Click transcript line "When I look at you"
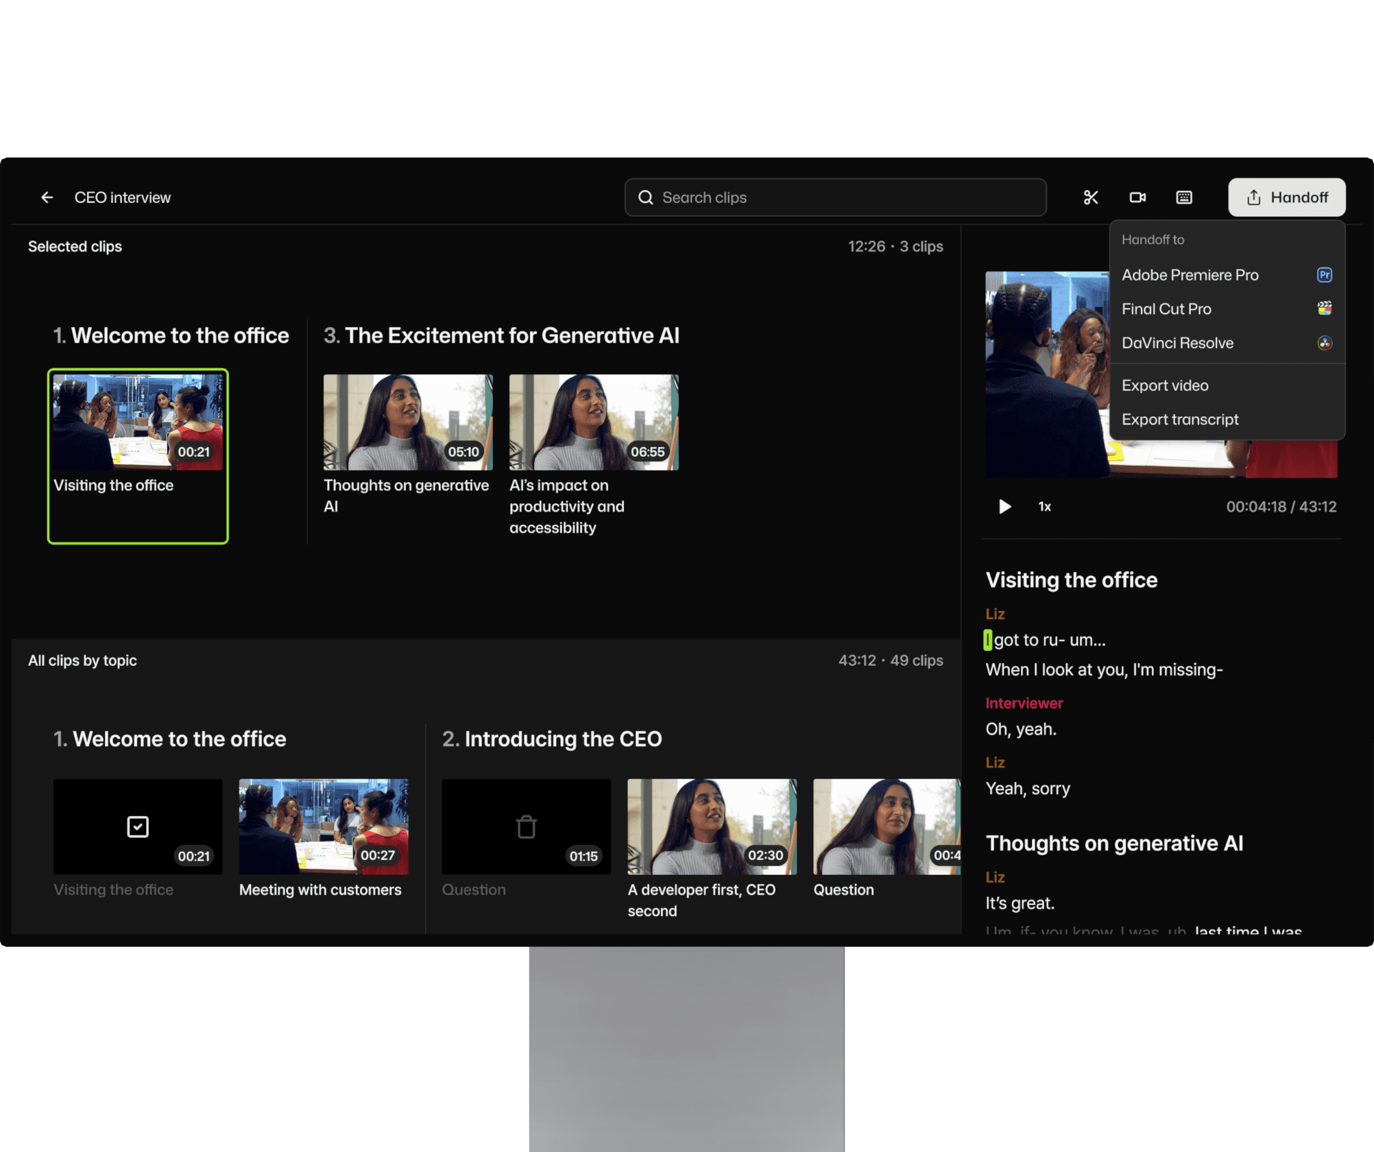The width and height of the screenshot is (1374, 1152). click(x=1104, y=670)
